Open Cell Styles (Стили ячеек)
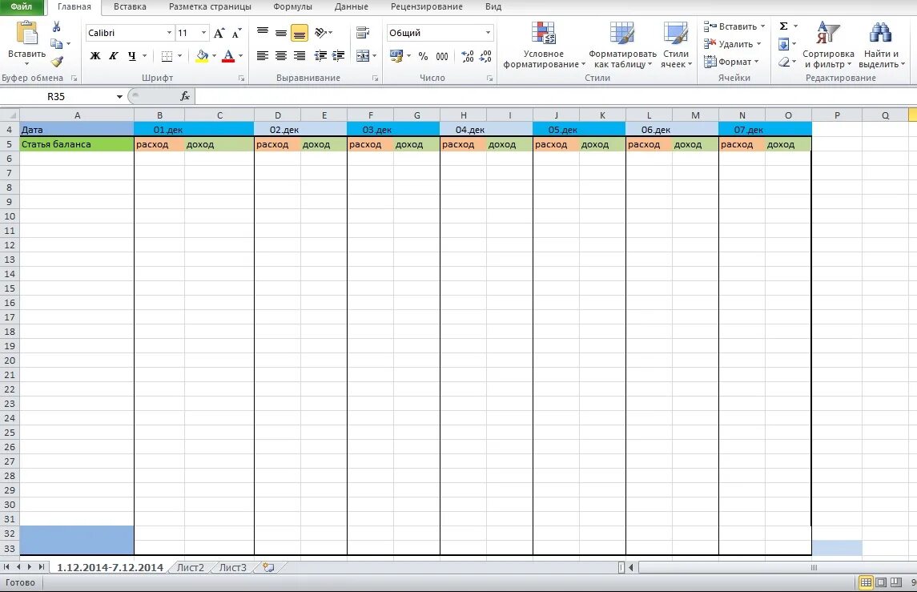 675,46
